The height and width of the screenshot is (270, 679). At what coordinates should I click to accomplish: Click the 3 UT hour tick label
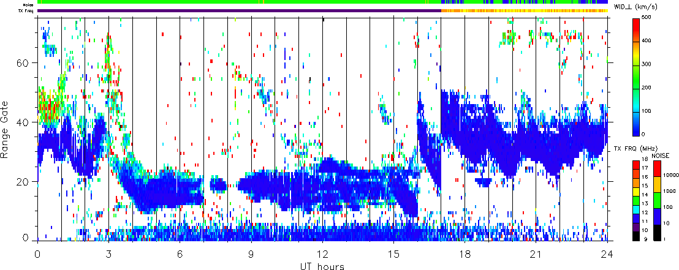pos(109,253)
